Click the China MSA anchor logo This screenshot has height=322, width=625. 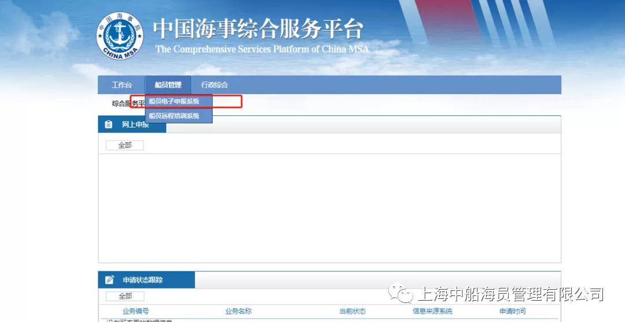120,36
